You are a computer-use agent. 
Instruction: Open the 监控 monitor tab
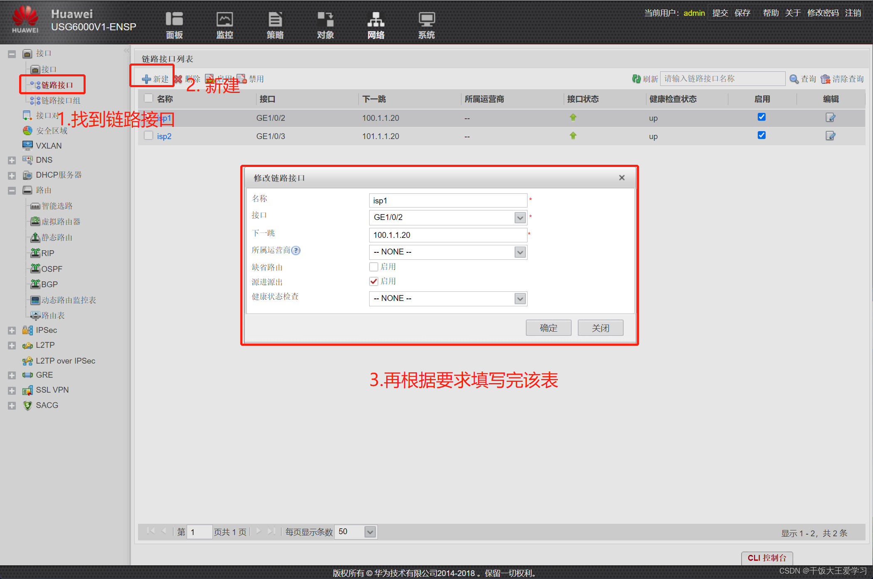[x=224, y=25]
